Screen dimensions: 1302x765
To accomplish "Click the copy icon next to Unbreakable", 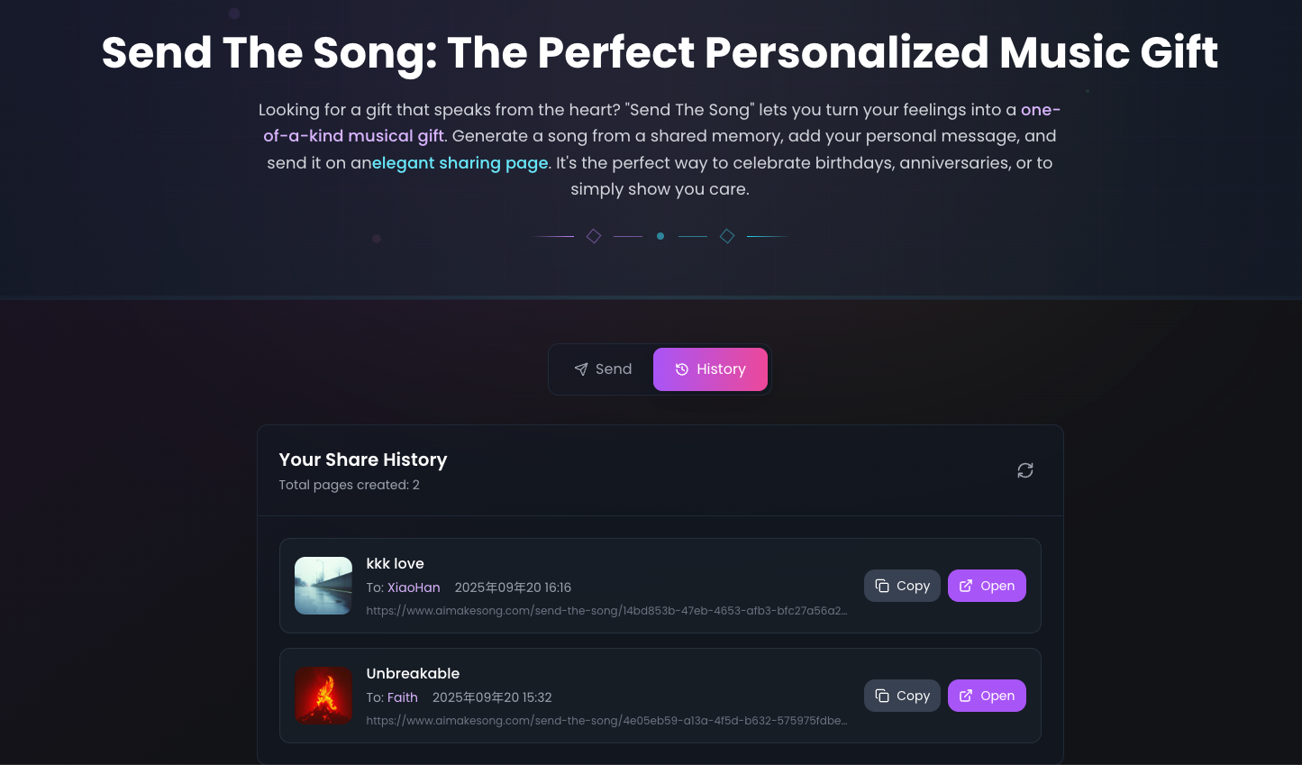I will [x=881, y=696].
